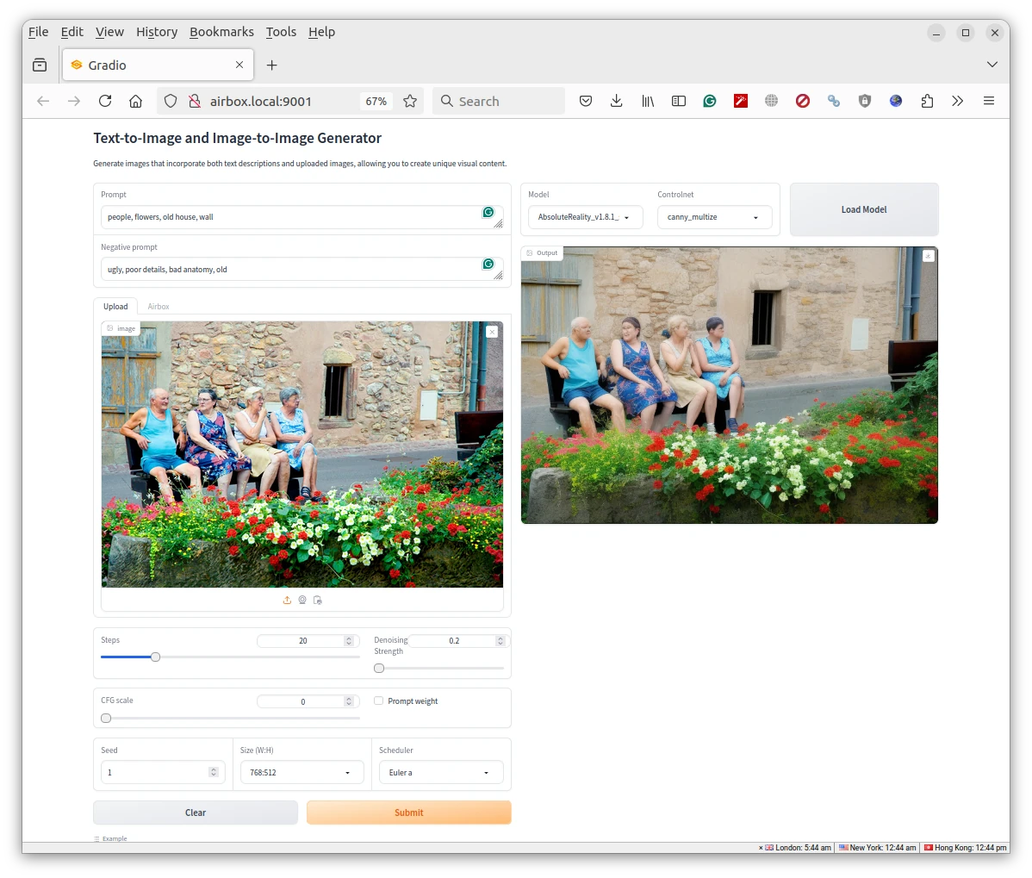Open the Library bookmarks icon
The height and width of the screenshot is (878, 1032).
click(x=648, y=102)
